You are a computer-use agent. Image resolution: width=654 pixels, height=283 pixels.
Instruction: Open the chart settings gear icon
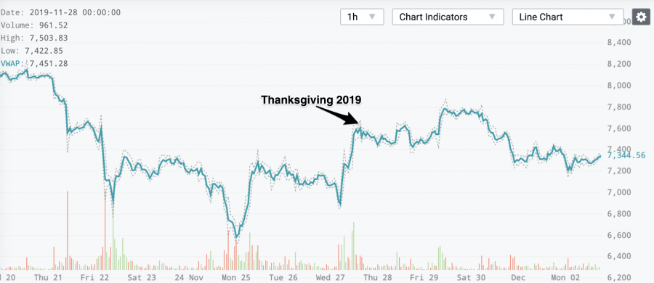point(640,17)
